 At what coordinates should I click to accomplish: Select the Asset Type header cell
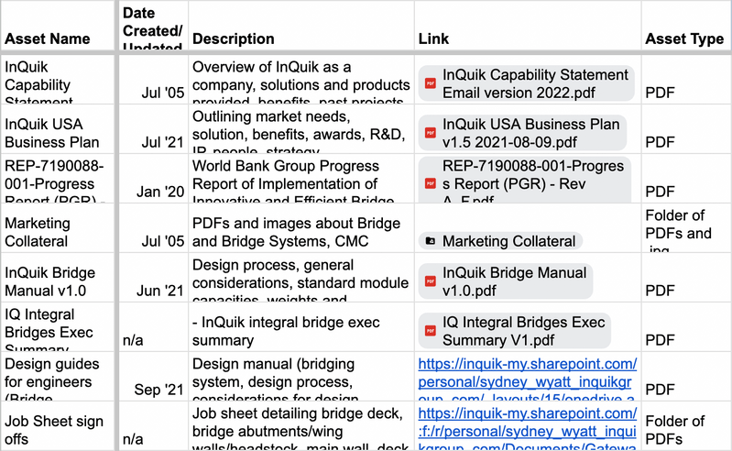685,38
